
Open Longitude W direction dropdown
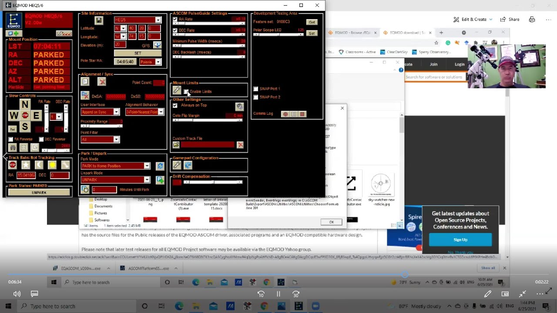[x=123, y=37]
